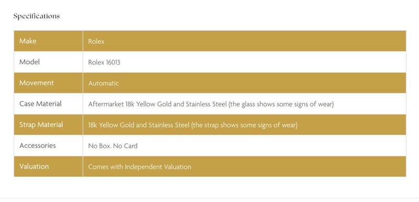Select the Make label cell
This screenshot has width=419, height=202.
[x=48, y=41]
